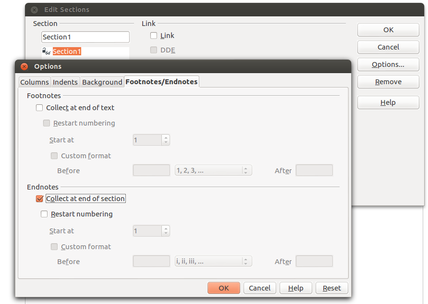
Task: Close the Edit Sections dialog window
Action: point(34,10)
